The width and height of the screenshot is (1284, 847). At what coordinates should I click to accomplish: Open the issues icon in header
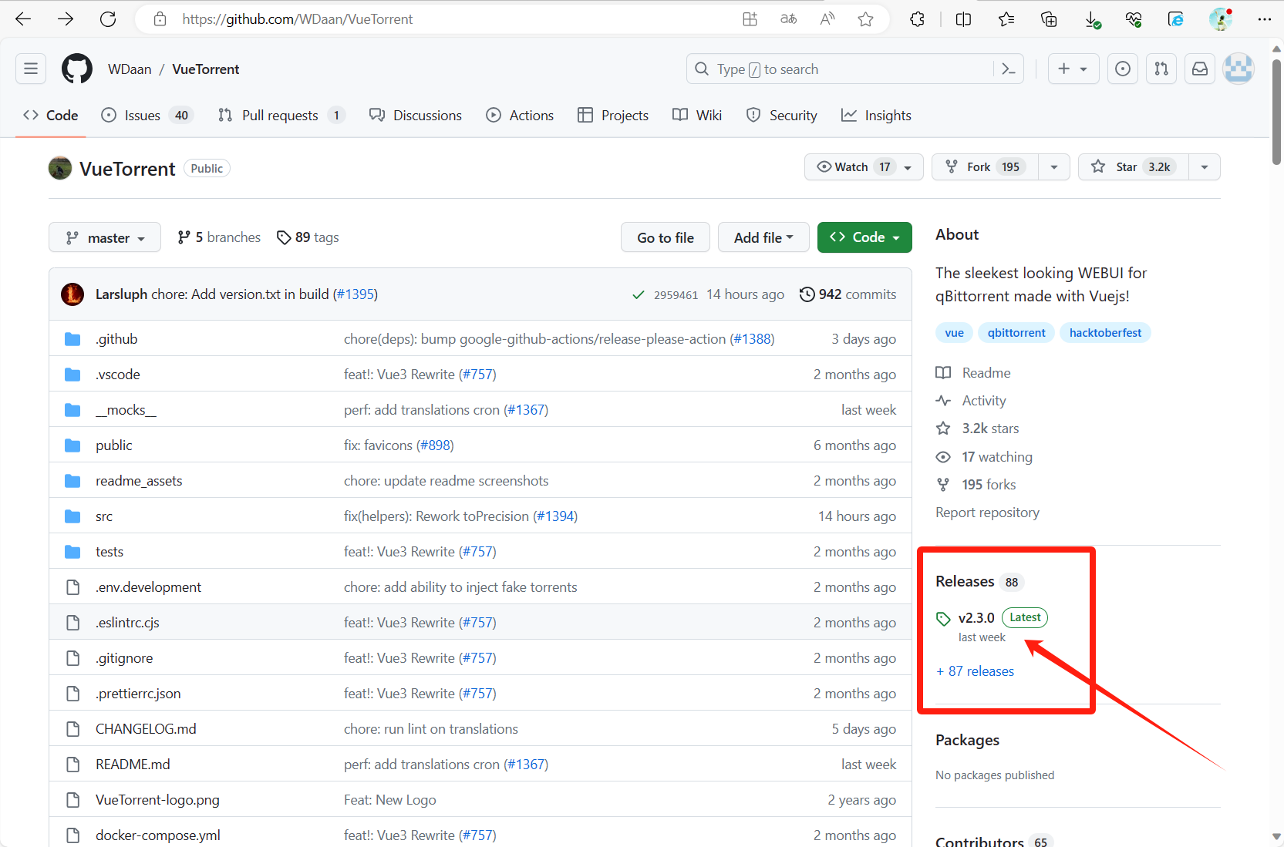pyautogui.click(x=1123, y=69)
